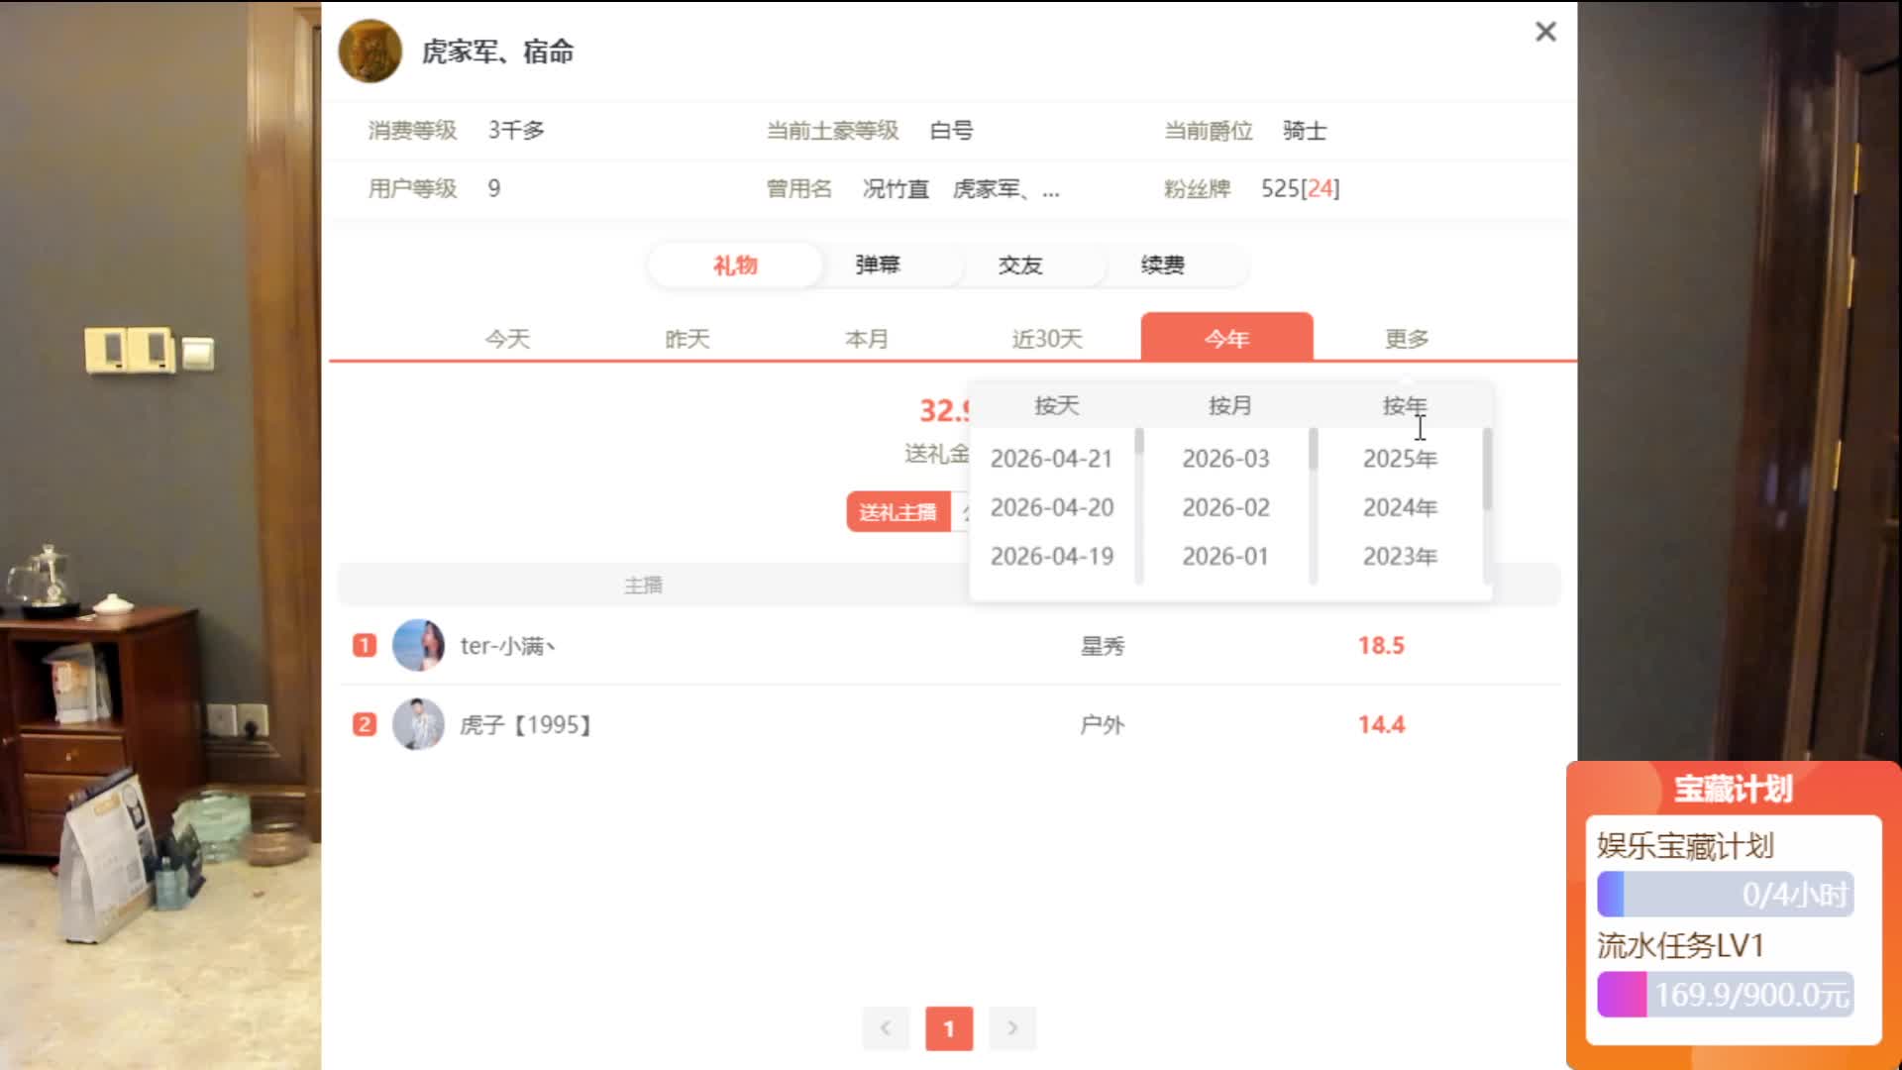Choose date 2026-04-20 from list
1902x1070 pixels.
1052,507
